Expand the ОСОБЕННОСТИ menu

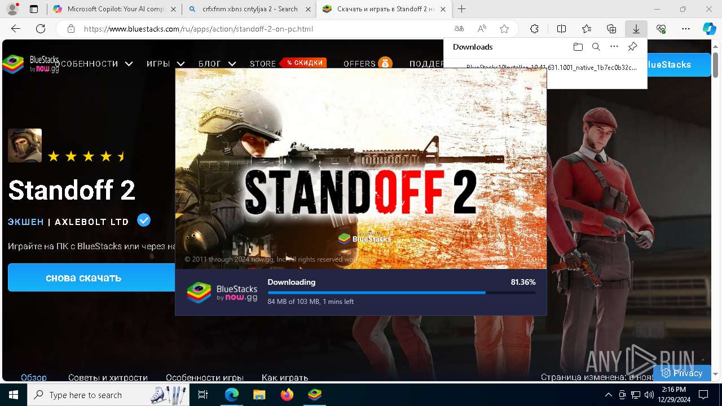pyautogui.click(x=94, y=64)
